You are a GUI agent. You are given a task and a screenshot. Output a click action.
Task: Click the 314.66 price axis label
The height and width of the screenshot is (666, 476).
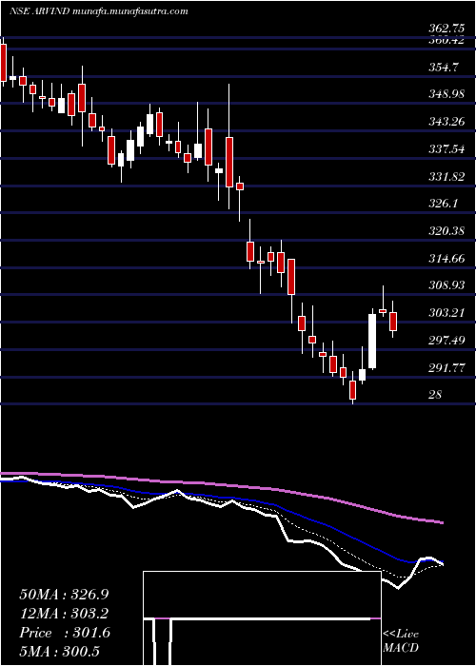point(446,258)
